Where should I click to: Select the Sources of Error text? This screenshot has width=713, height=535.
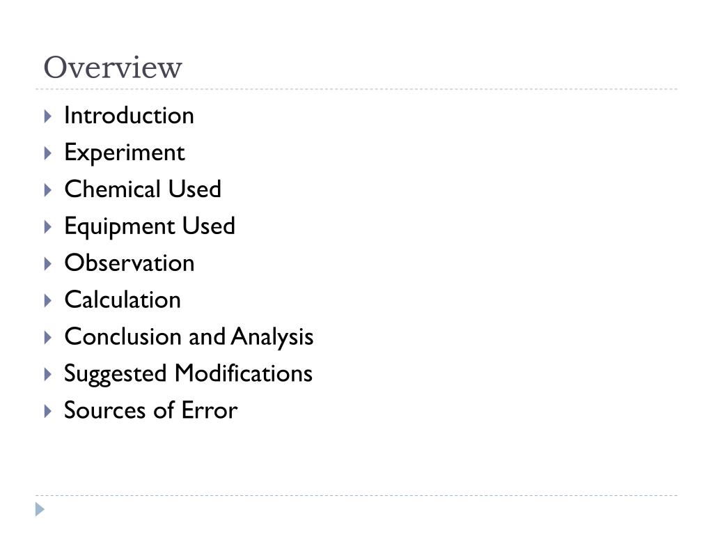pos(151,410)
